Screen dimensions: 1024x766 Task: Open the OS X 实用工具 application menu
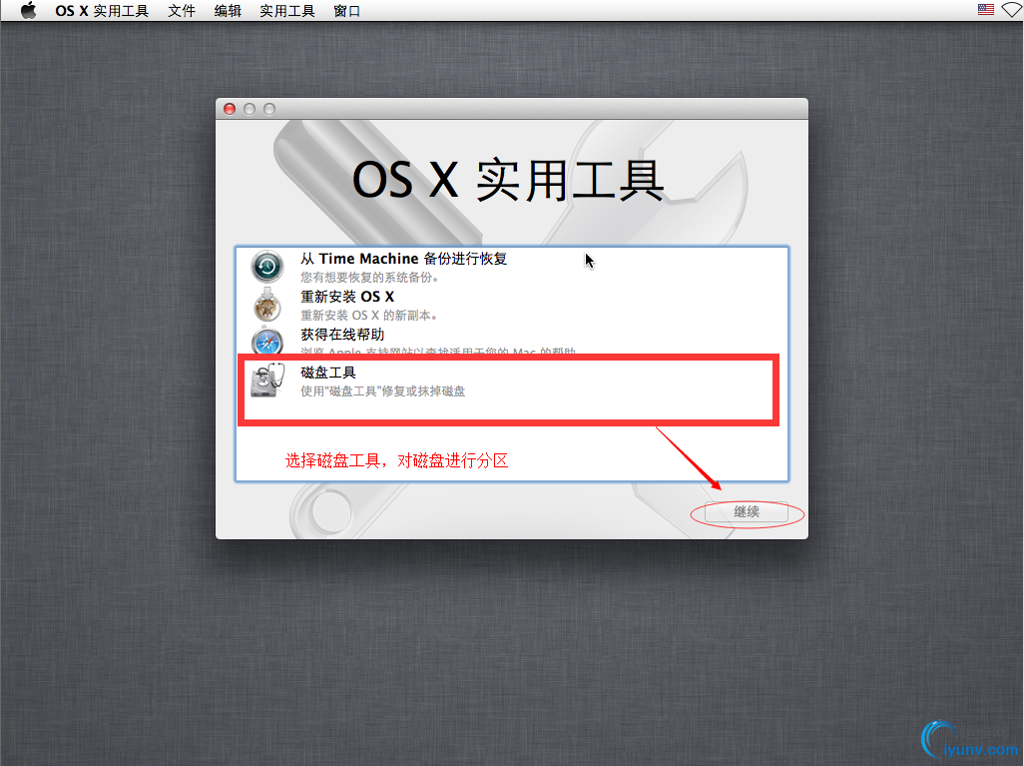(x=102, y=11)
